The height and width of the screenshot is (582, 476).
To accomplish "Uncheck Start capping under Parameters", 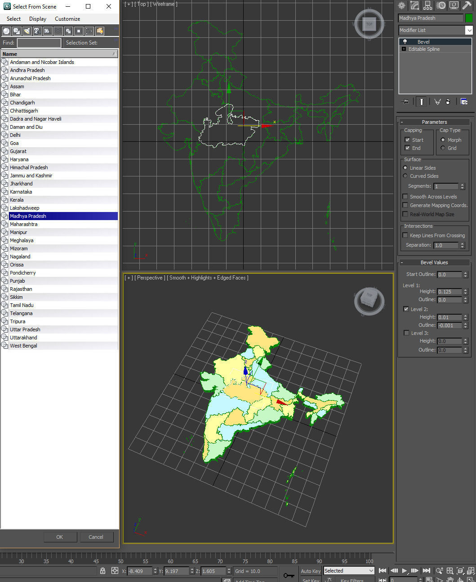I will coord(407,140).
